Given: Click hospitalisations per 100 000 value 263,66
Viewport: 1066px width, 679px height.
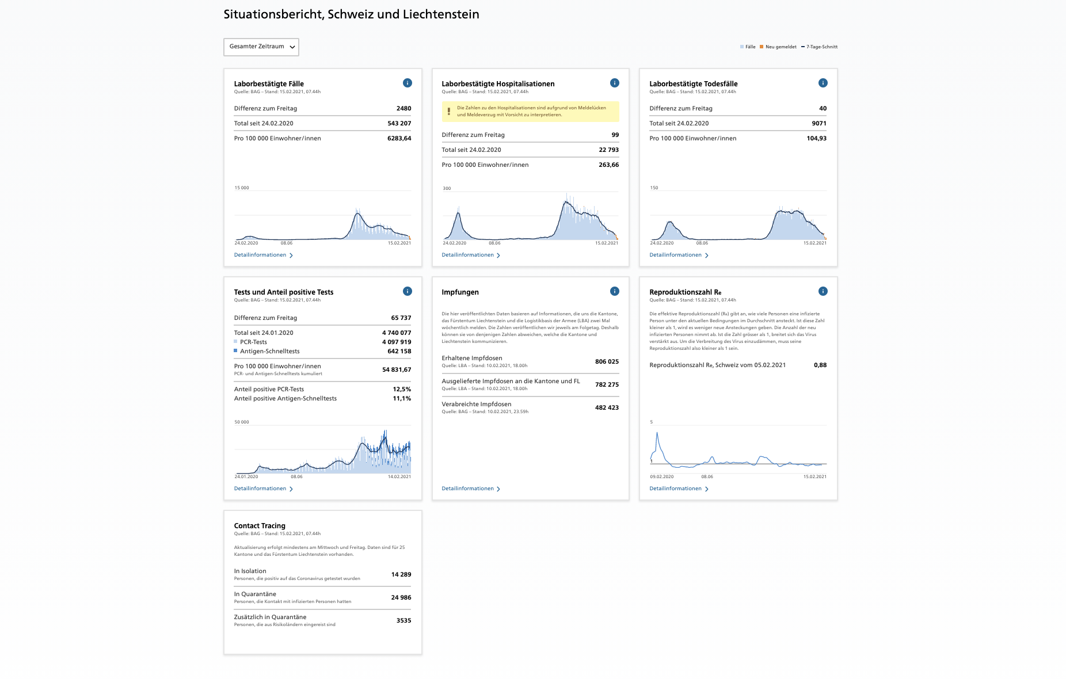Looking at the screenshot, I should (x=609, y=165).
